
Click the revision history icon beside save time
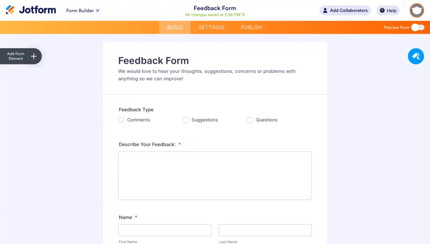(244, 14)
